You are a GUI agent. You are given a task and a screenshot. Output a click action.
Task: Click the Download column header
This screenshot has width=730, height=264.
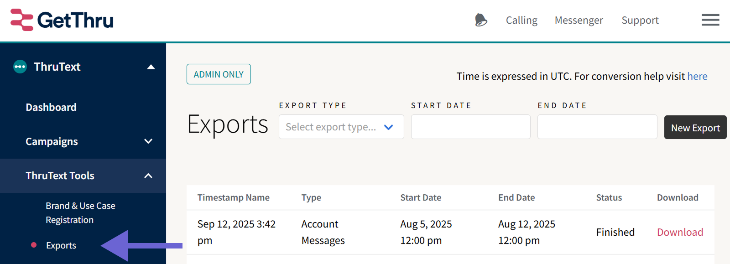(x=678, y=197)
